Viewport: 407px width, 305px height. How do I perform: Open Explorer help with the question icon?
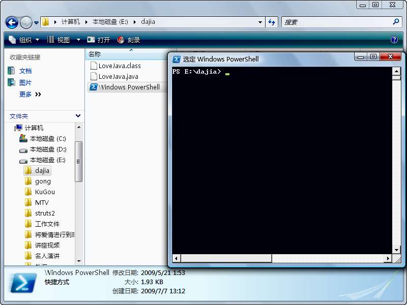tap(394, 40)
